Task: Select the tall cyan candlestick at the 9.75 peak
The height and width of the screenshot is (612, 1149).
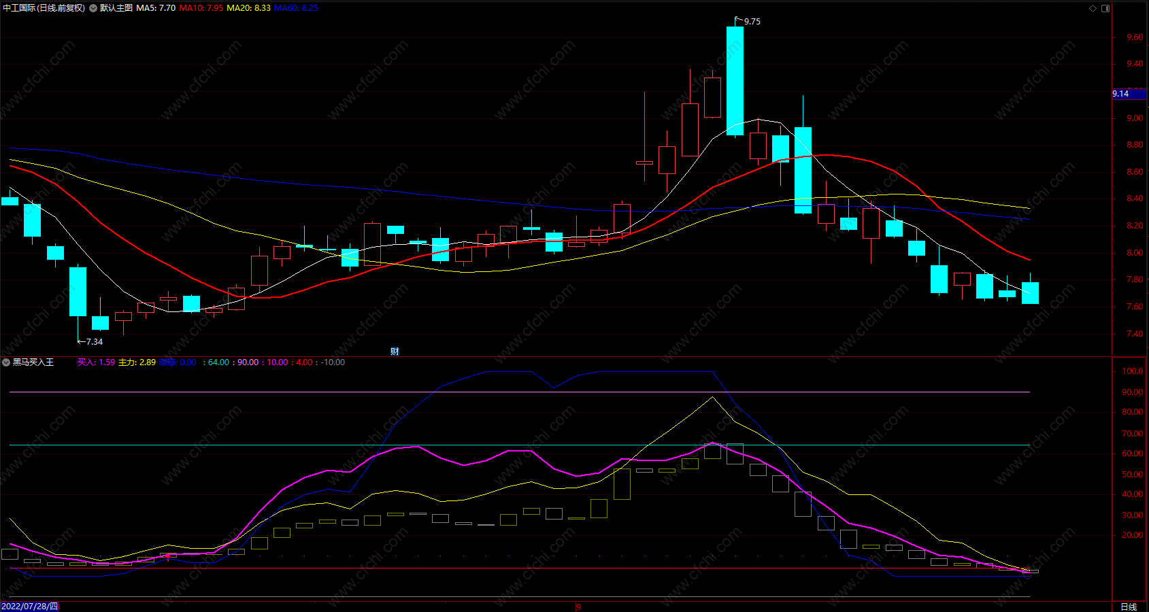Action: pos(735,81)
